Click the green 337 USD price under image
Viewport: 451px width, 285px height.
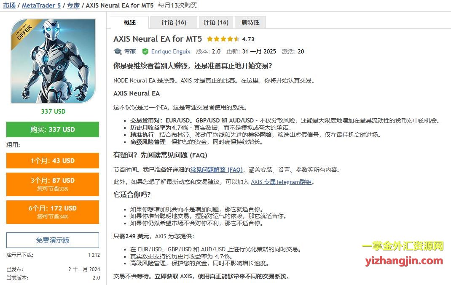pyautogui.click(x=53, y=112)
